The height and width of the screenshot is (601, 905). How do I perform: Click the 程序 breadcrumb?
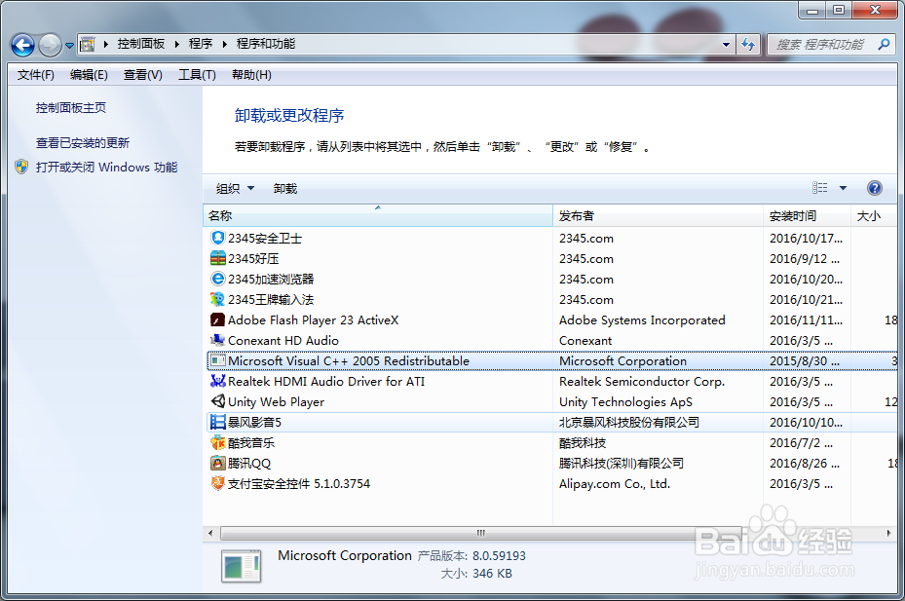point(201,44)
